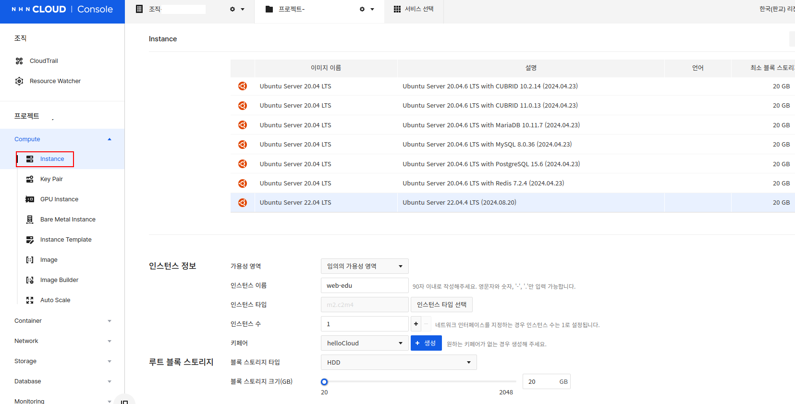Click the service selection grid icon

point(397,9)
